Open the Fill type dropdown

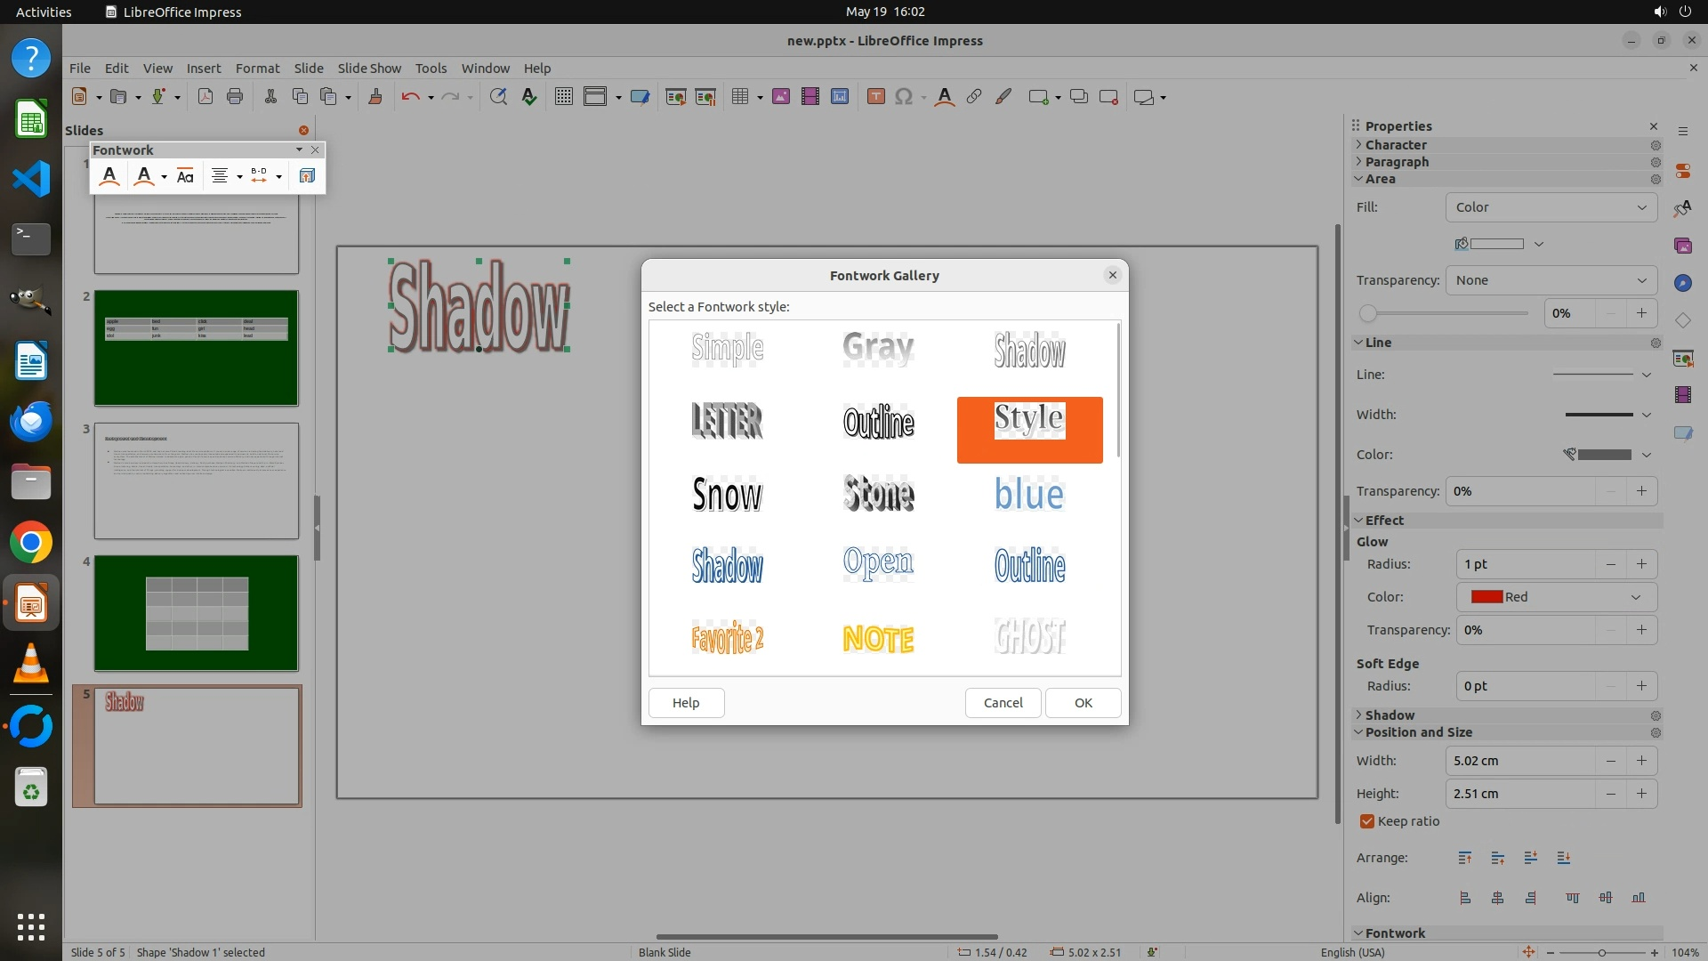click(x=1551, y=207)
